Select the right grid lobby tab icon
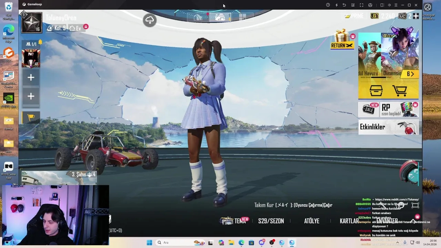The width and height of the screenshot is (441, 248). pyautogui.click(x=243, y=17)
